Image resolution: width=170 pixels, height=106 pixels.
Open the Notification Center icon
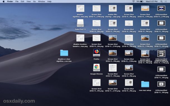click(166, 1)
